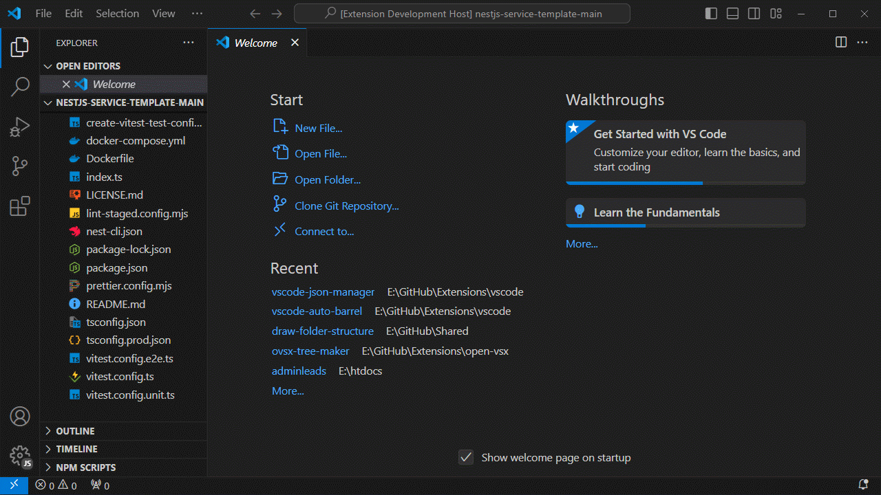This screenshot has height=495, width=881.
Task: Split the editor to the right
Action: (x=841, y=43)
